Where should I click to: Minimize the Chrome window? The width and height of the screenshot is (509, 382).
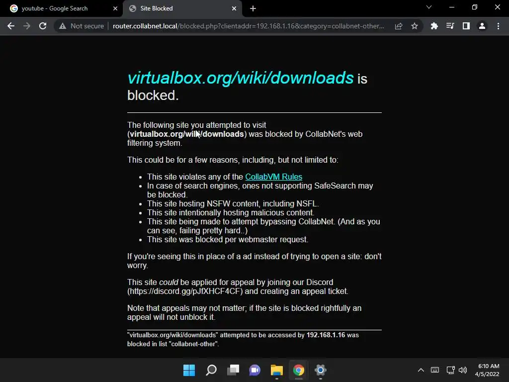pyautogui.click(x=451, y=7)
